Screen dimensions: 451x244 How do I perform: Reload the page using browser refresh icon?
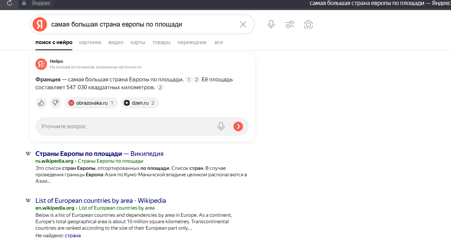click(x=9, y=3)
